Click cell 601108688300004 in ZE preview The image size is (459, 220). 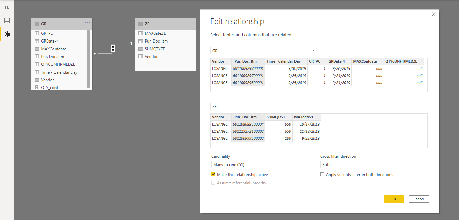(248, 124)
